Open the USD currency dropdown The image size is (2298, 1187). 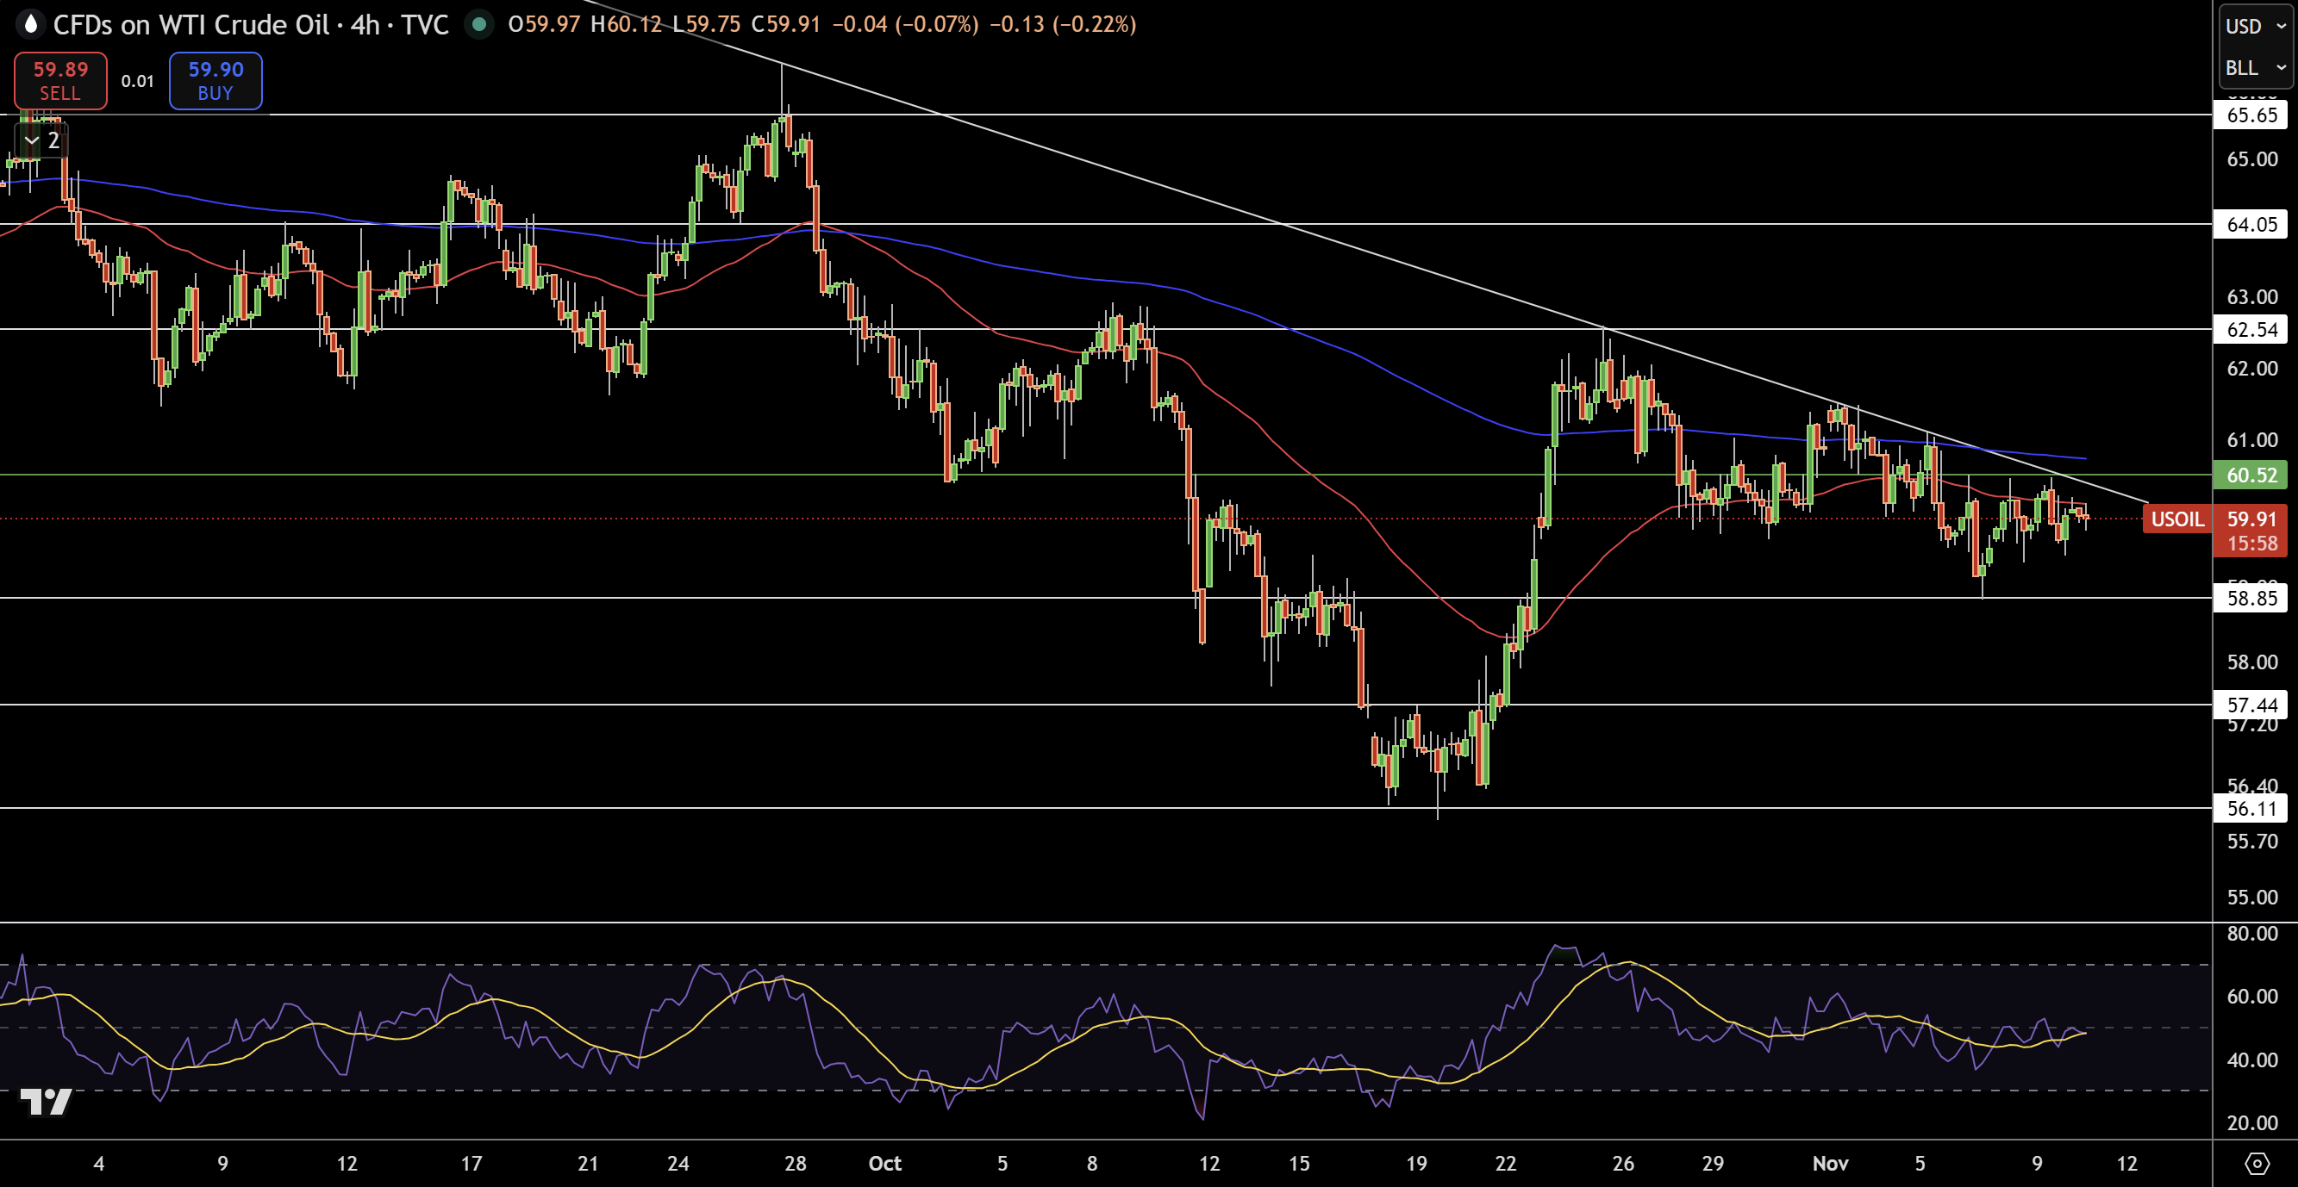tap(2253, 26)
